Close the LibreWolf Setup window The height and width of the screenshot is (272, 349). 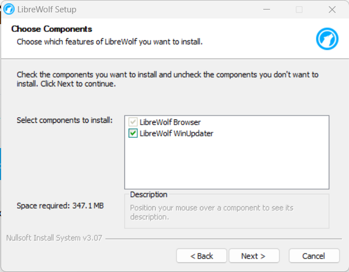[333, 10]
